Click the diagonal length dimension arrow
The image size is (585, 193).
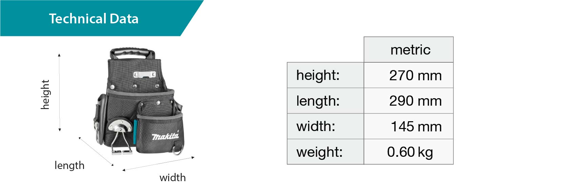[x=96, y=151]
